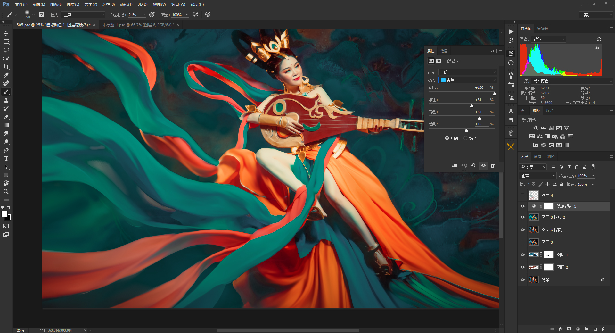Hide the 背景 layer

(523, 280)
